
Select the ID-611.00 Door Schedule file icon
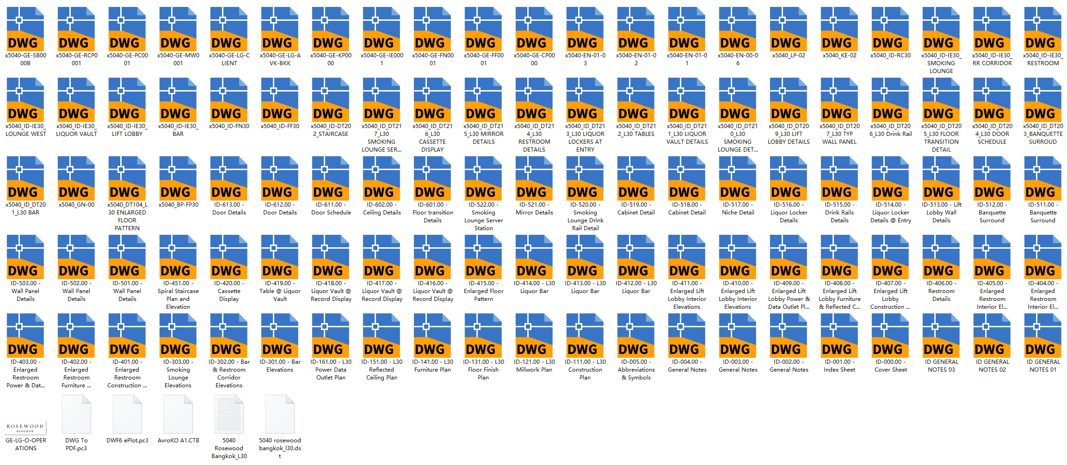pos(331,178)
